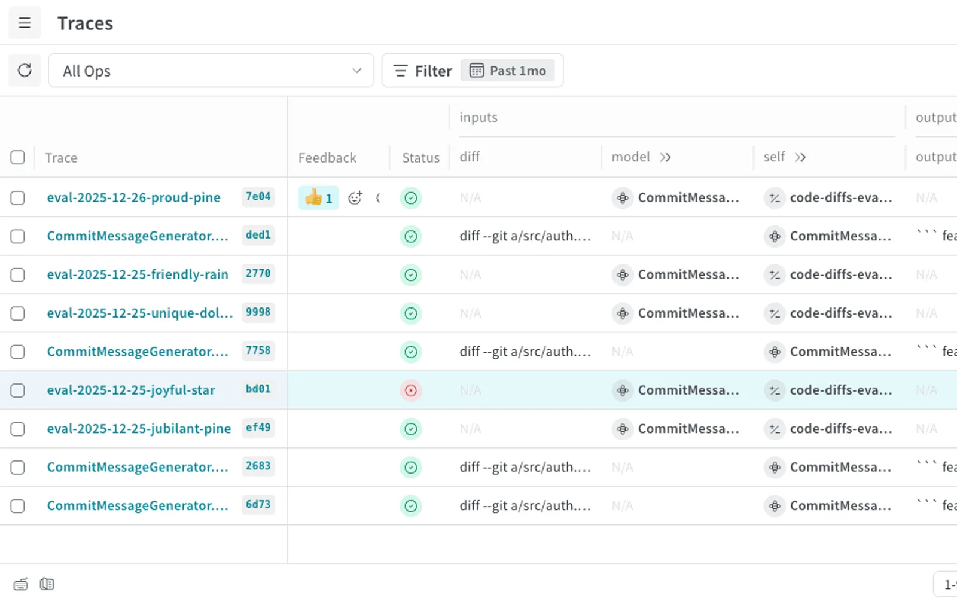Click the keyboard shortcuts icon in footer
The image size is (957, 598).
click(21, 584)
